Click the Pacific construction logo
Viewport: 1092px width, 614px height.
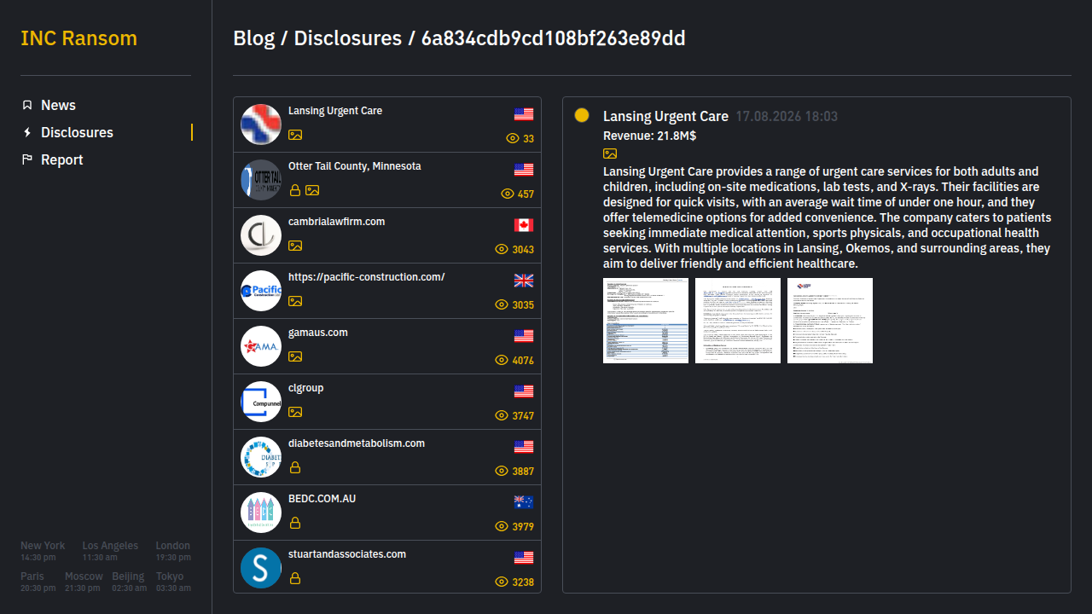261,291
